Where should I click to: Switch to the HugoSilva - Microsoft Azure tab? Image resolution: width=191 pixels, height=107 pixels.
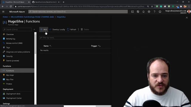(x=15, y=2)
